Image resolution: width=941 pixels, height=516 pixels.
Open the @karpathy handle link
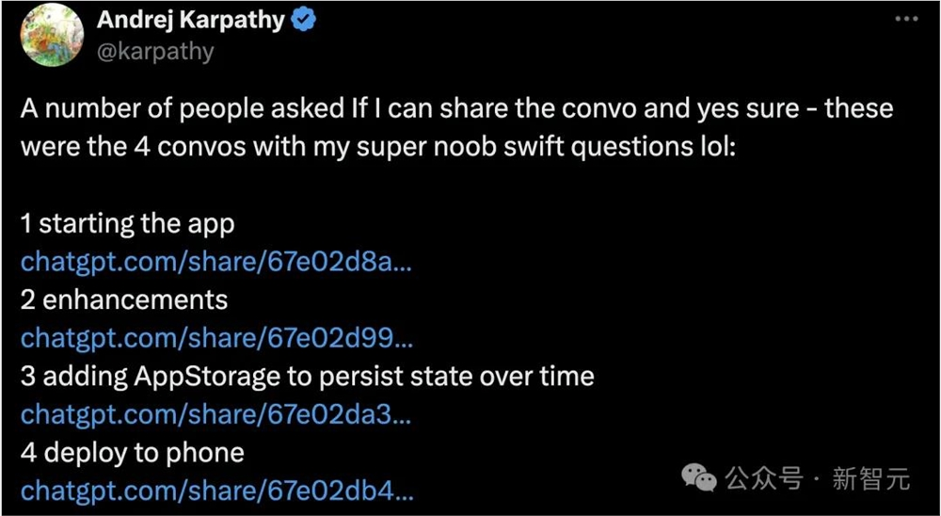155,51
